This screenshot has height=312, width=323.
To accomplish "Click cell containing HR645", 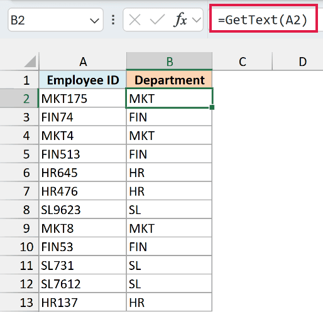I will click(x=83, y=173).
